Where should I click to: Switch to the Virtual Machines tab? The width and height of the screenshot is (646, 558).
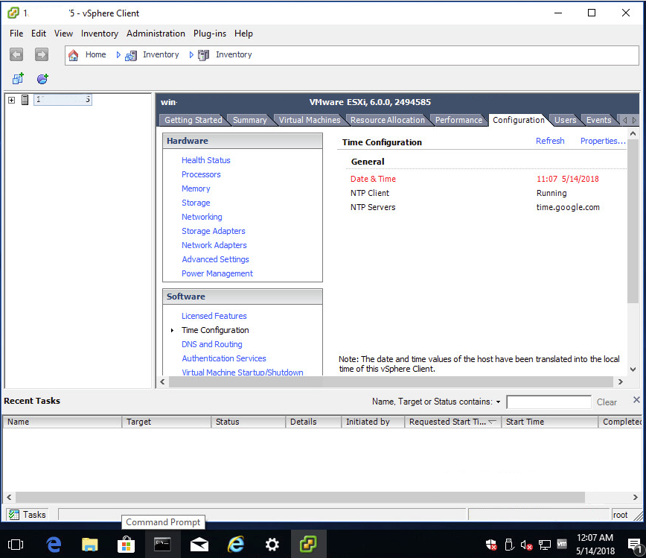pos(310,120)
